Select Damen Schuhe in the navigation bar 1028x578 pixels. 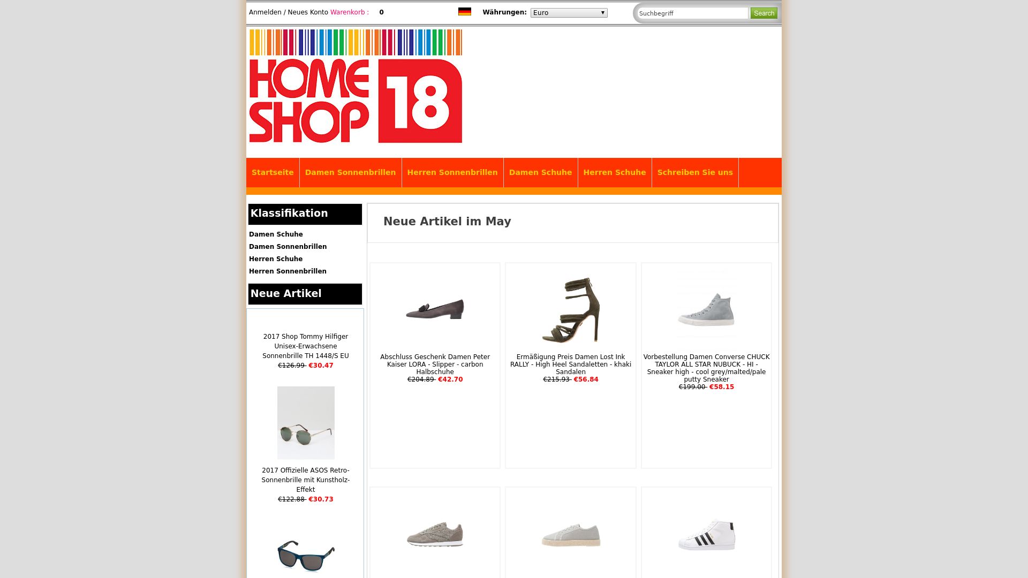(x=540, y=172)
